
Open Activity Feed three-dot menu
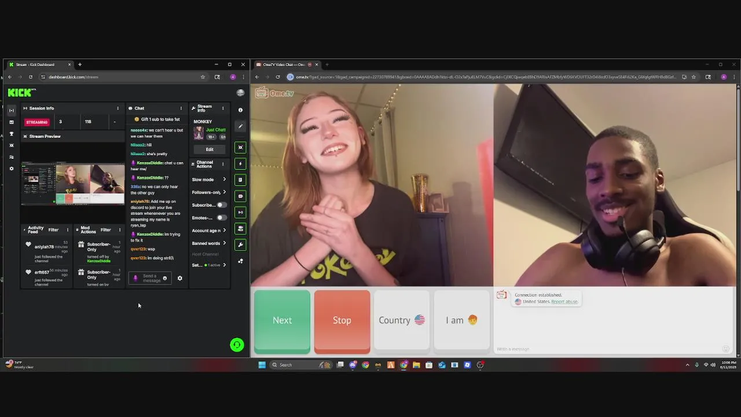tap(67, 230)
